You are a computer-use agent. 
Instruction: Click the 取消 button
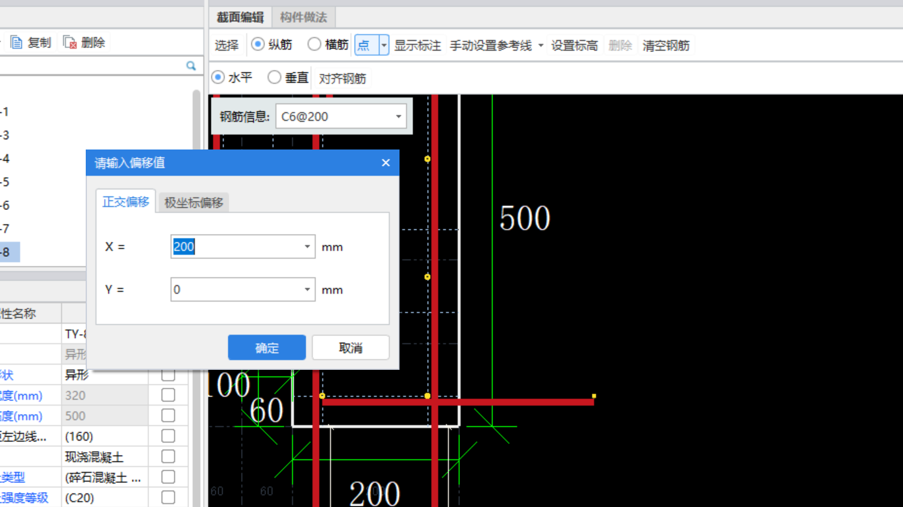point(351,348)
